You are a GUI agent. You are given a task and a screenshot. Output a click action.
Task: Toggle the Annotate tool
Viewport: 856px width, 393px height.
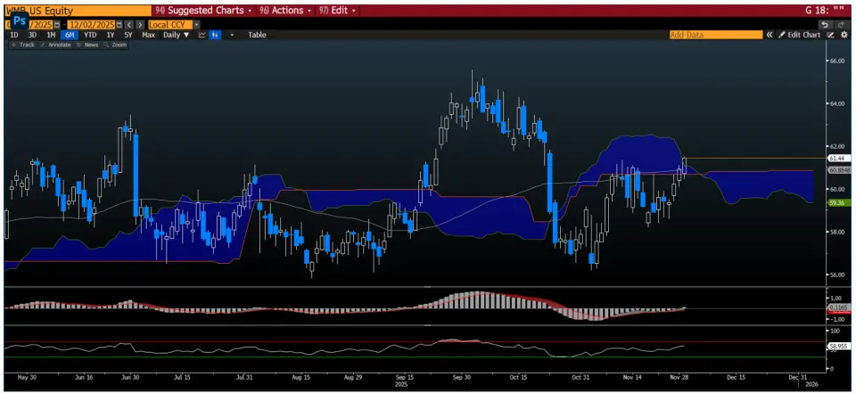(55, 45)
